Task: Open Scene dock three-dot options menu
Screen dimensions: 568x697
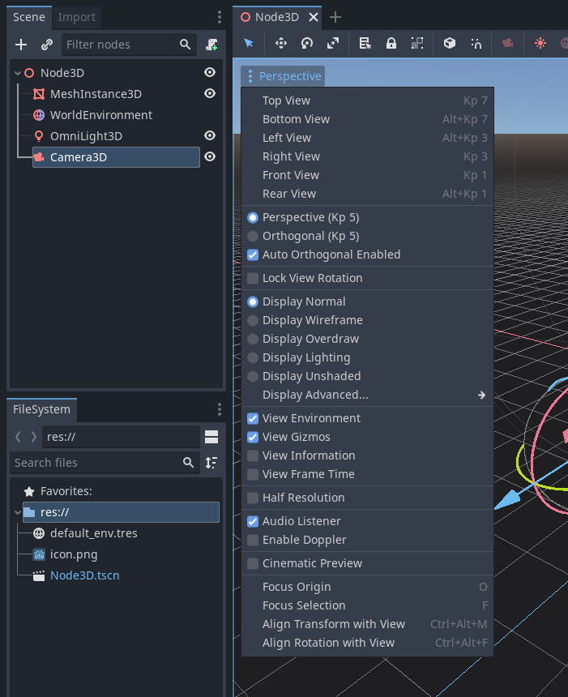Action: click(219, 17)
